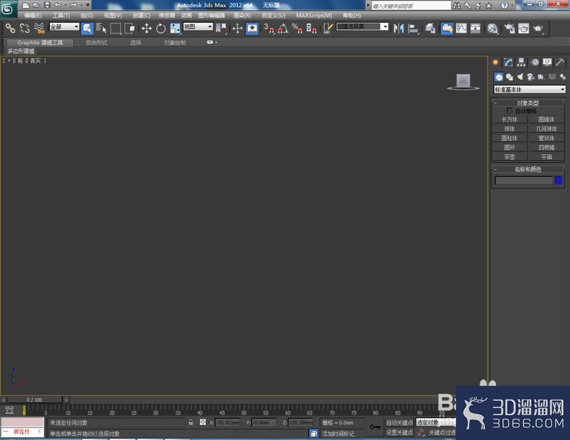The width and height of the screenshot is (570, 440).
Task: Choose rectangular selection region tool
Action: pyautogui.click(x=116, y=28)
